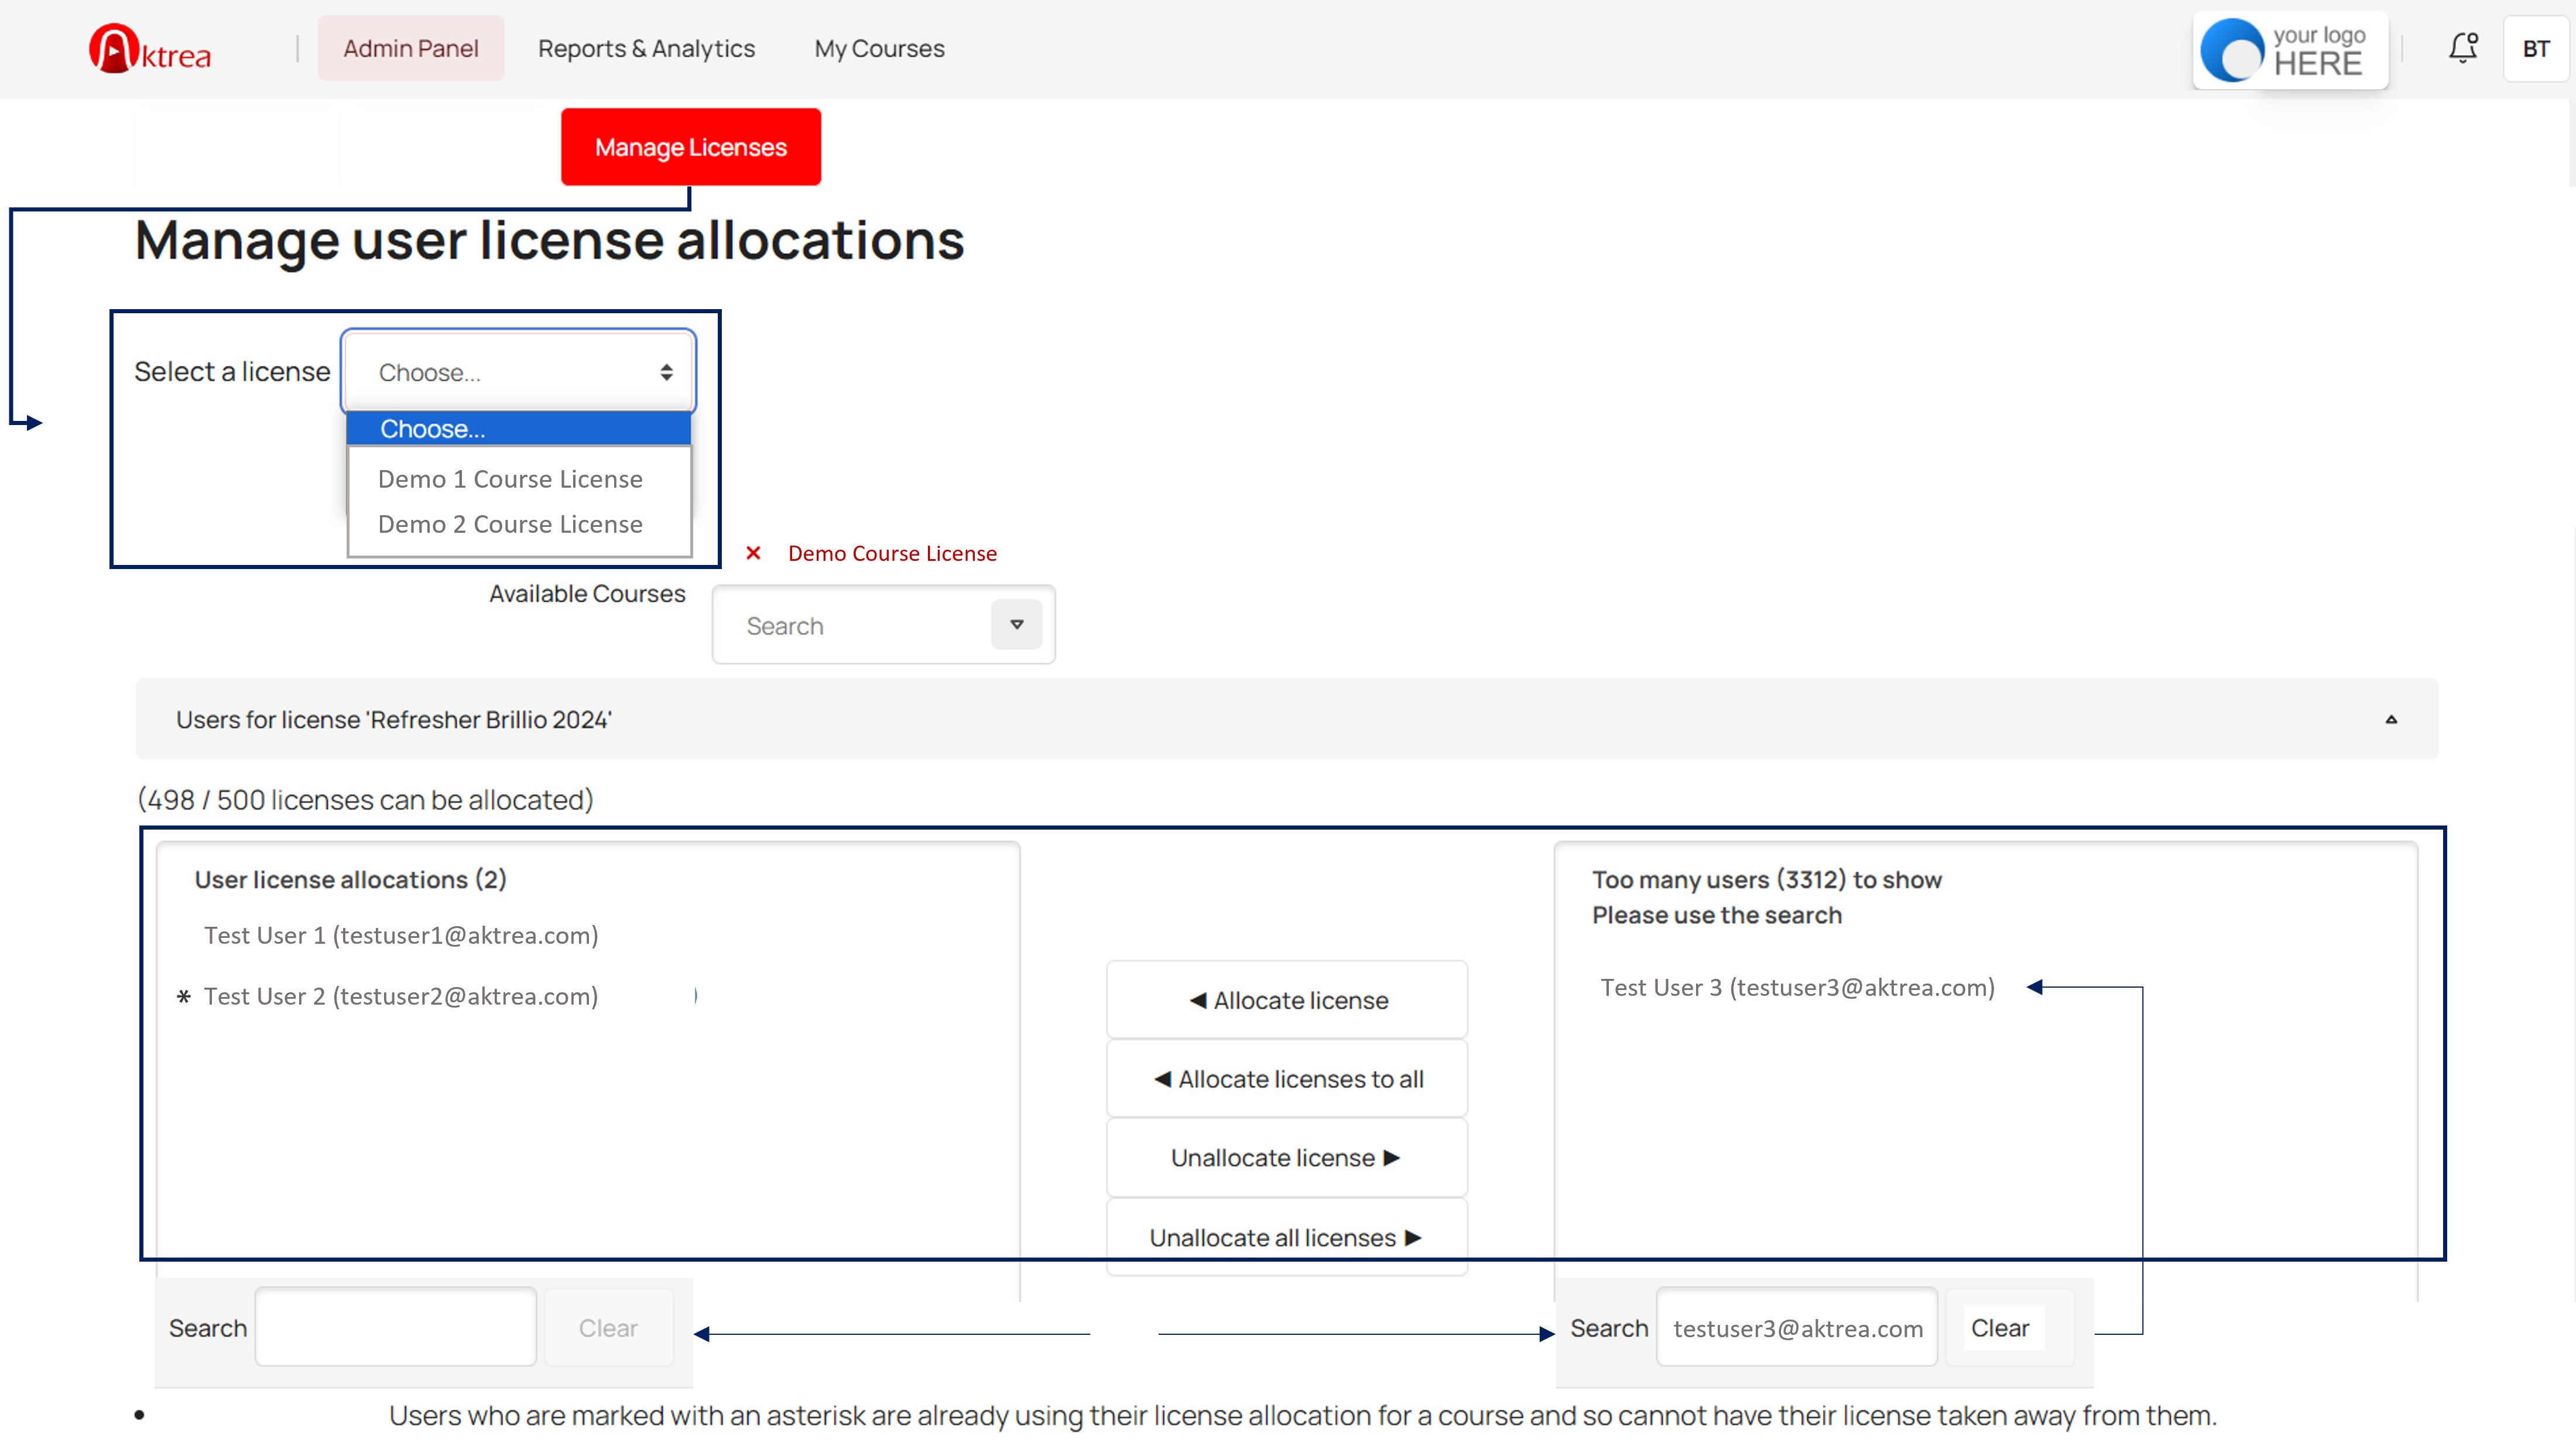Click the Manage Licenses tab
Viewport: 2576px width, 1449px height.
pos(690,147)
